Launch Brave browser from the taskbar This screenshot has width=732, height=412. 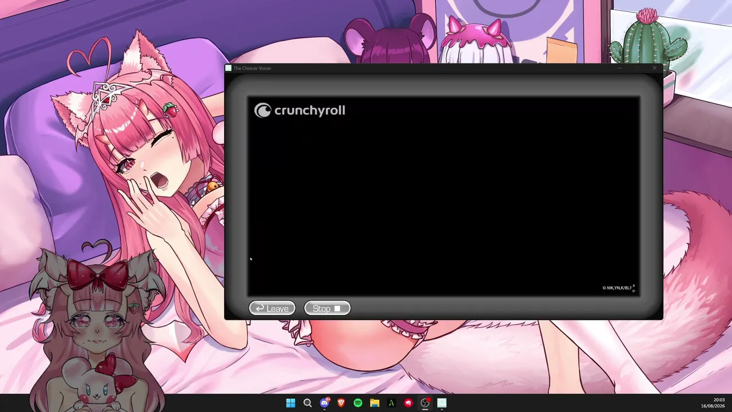[341, 403]
